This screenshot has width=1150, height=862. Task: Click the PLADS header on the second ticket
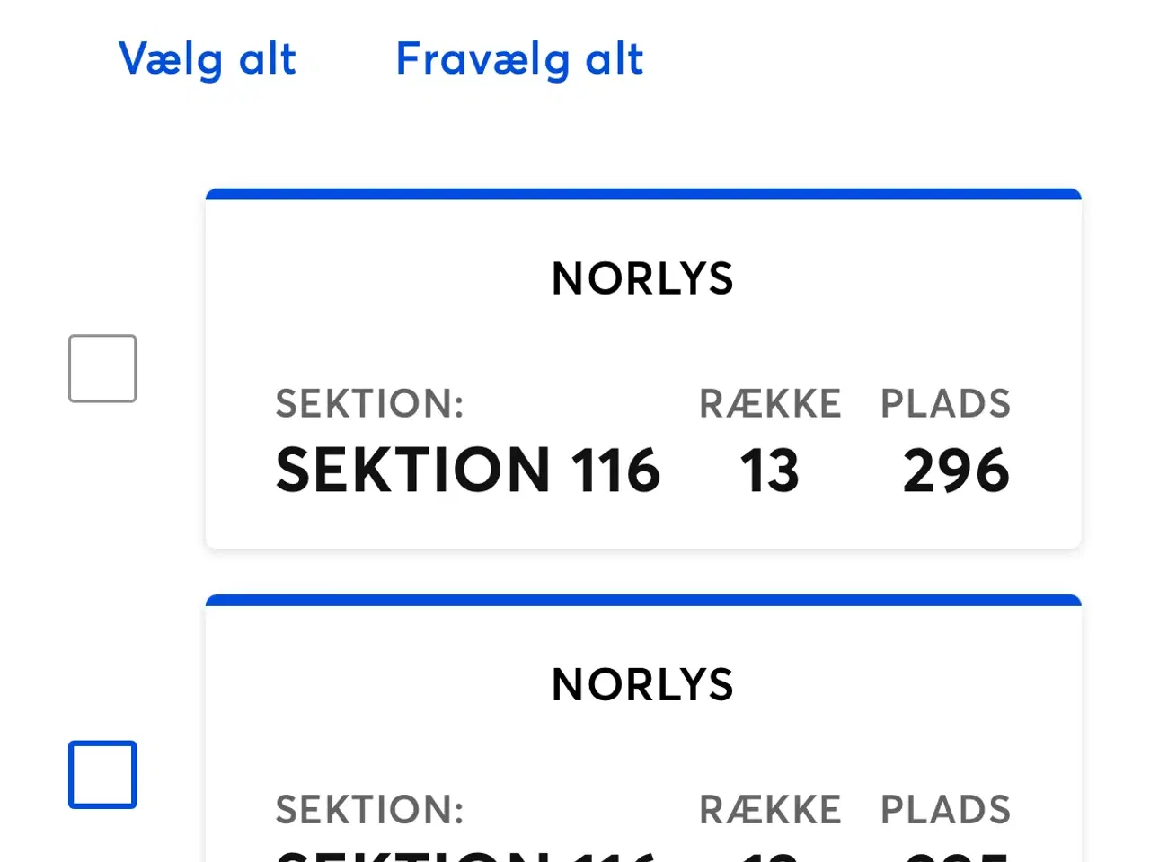pyautogui.click(x=944, y=809)
